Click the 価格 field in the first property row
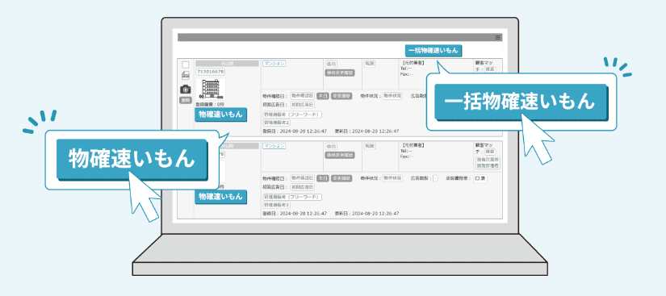 (x=331, y=64)
